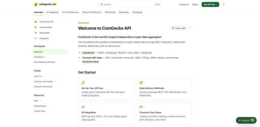The width and height of the screenshot is (260, 127).
Task: Open the Status link
Action: pyautogui.click(x=195, y=5)
